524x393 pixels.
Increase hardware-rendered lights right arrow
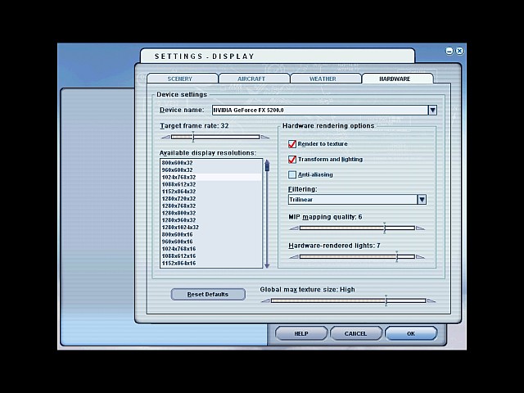click(420, 256)
